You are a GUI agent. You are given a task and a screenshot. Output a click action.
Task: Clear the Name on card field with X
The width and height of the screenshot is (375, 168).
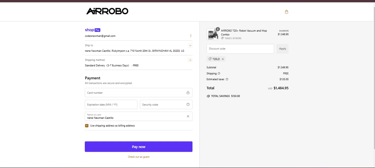click(188, 116)
